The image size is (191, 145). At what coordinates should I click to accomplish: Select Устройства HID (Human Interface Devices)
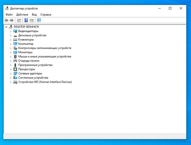point(45,82)
